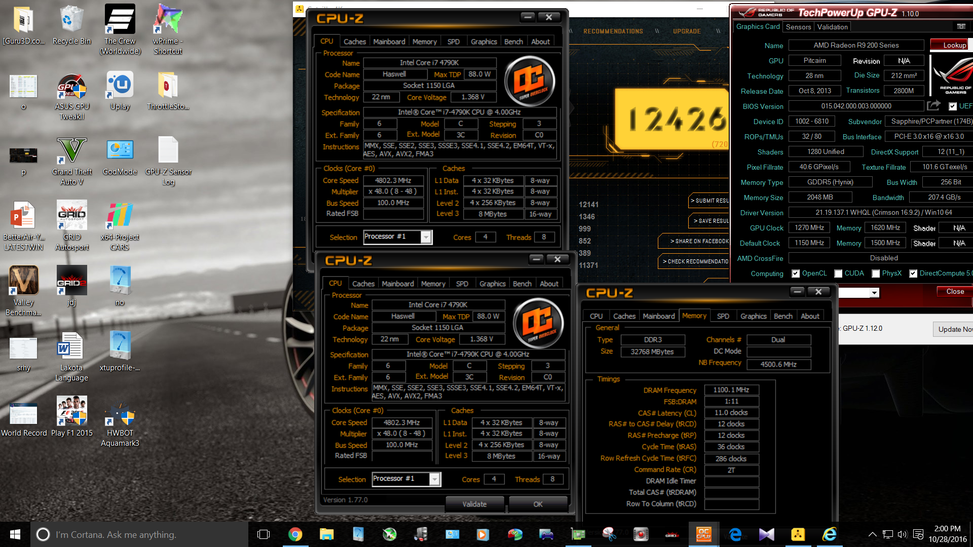Click the Windows Start button

(x=15, y=534)
